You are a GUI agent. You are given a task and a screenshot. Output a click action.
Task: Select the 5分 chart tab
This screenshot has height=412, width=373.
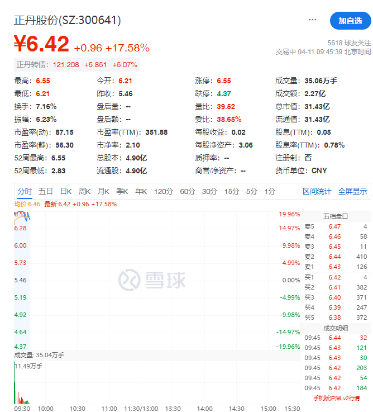(x=251, y=191)
